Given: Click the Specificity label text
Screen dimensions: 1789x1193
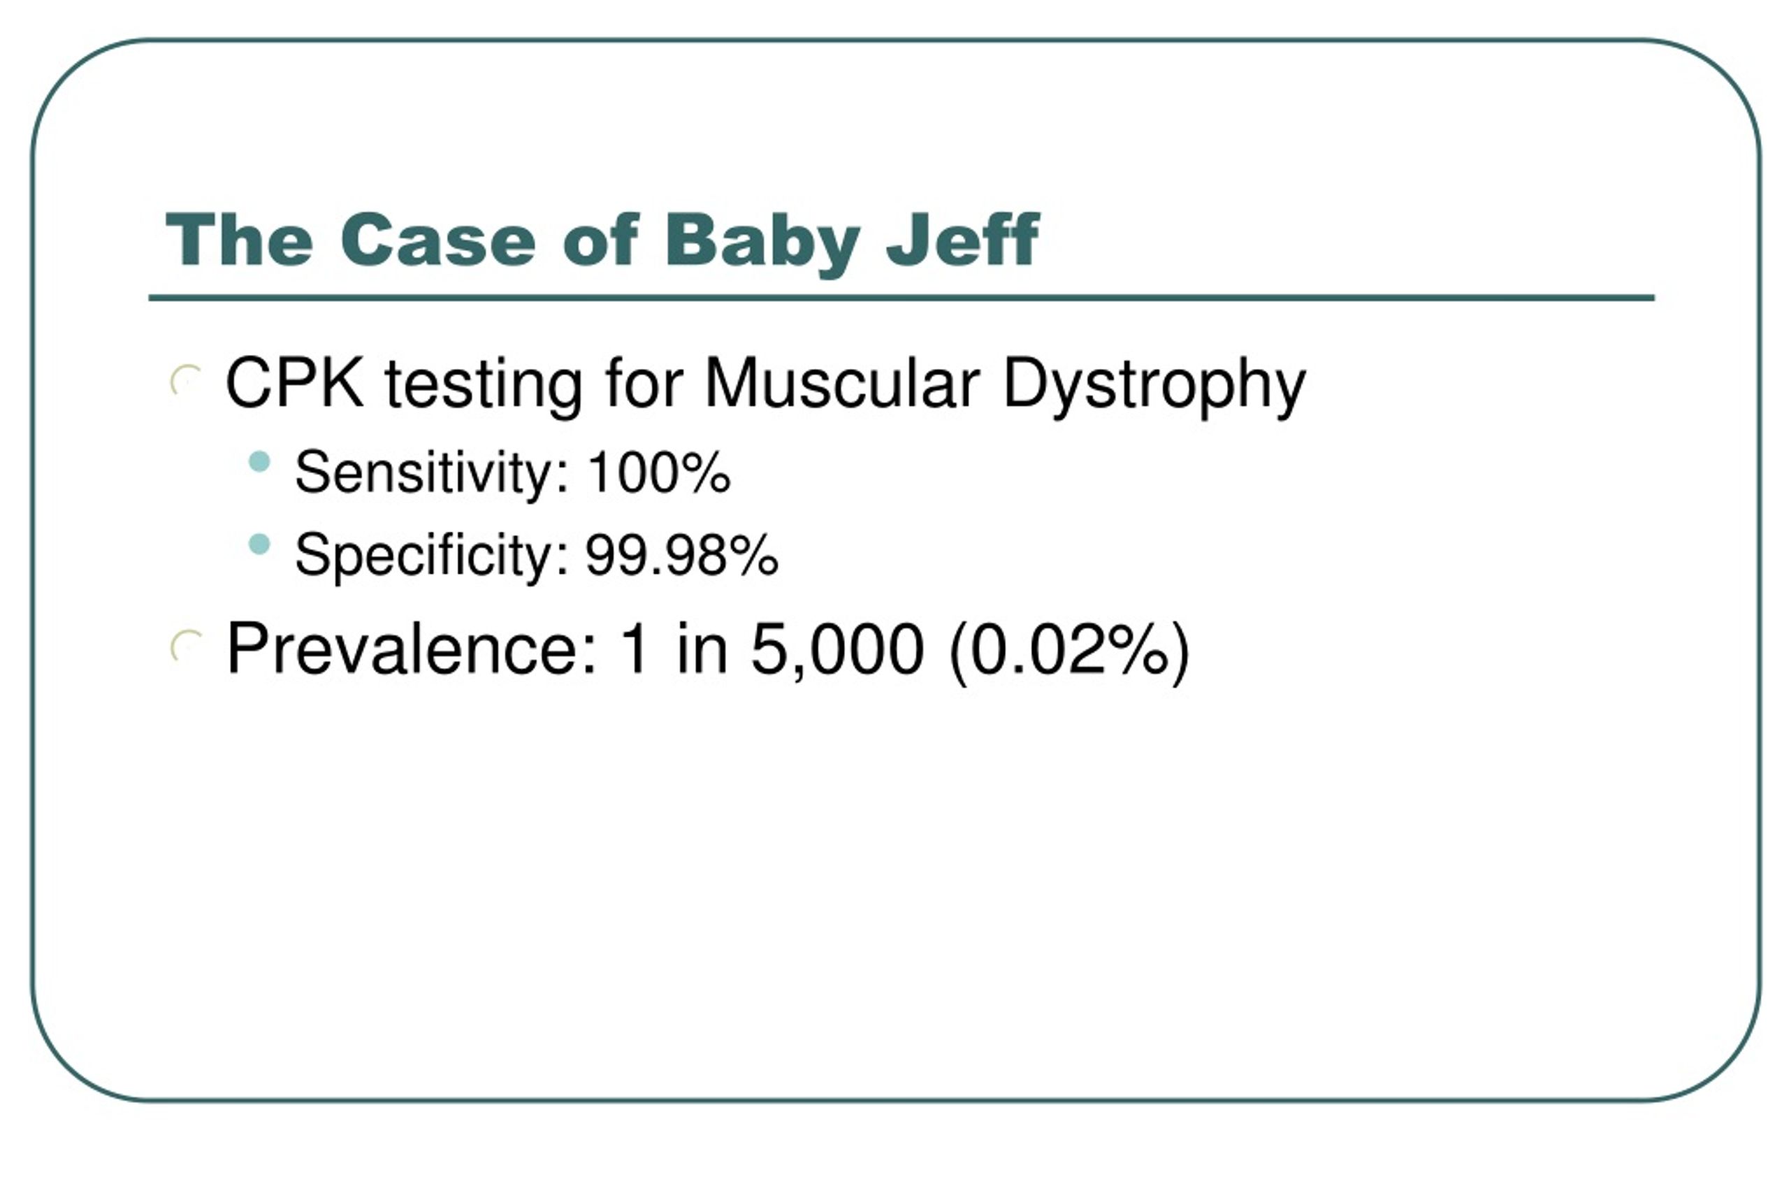Looking at the screenshot, I should click(x=431, y=556).
